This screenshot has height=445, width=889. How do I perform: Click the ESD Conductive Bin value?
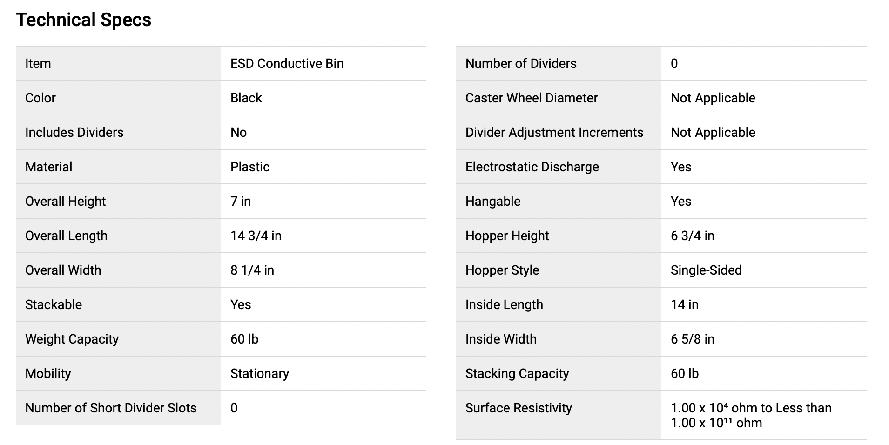(x=287, y=64)
